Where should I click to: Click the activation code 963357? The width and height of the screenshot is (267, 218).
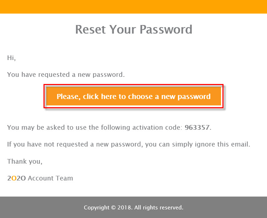197,127
